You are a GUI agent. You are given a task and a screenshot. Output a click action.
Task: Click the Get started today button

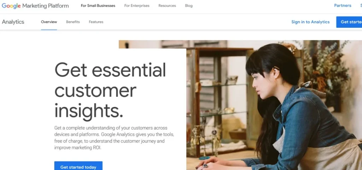[x=78, y=166]
